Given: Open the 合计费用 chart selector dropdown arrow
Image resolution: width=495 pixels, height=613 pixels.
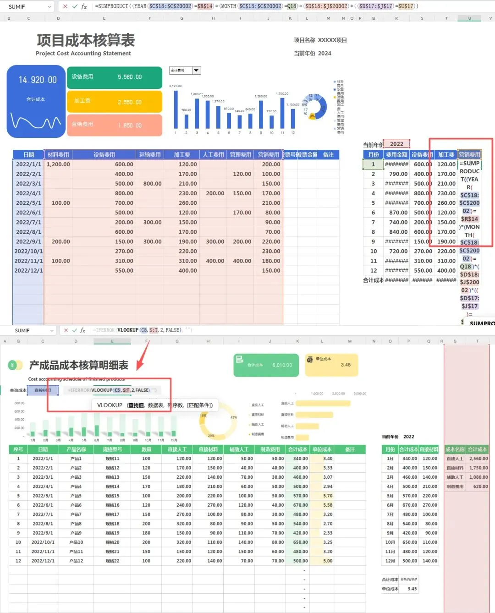Looking at the screenshot, I should [x=197, y=70].
